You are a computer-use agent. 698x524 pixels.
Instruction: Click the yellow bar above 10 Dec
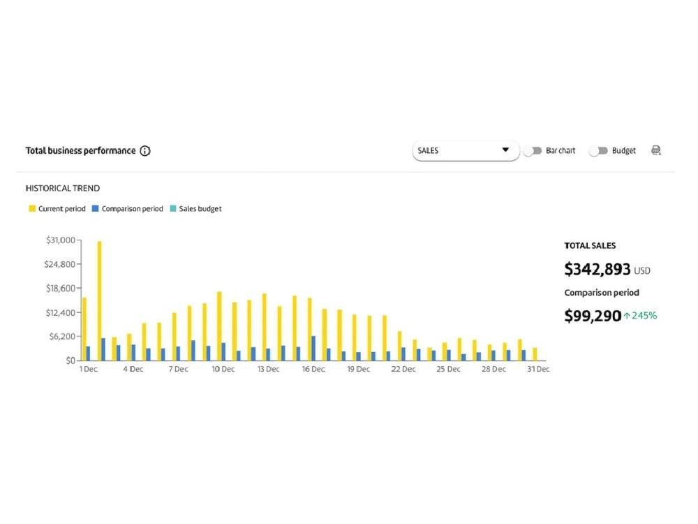[x=219, y=326]
